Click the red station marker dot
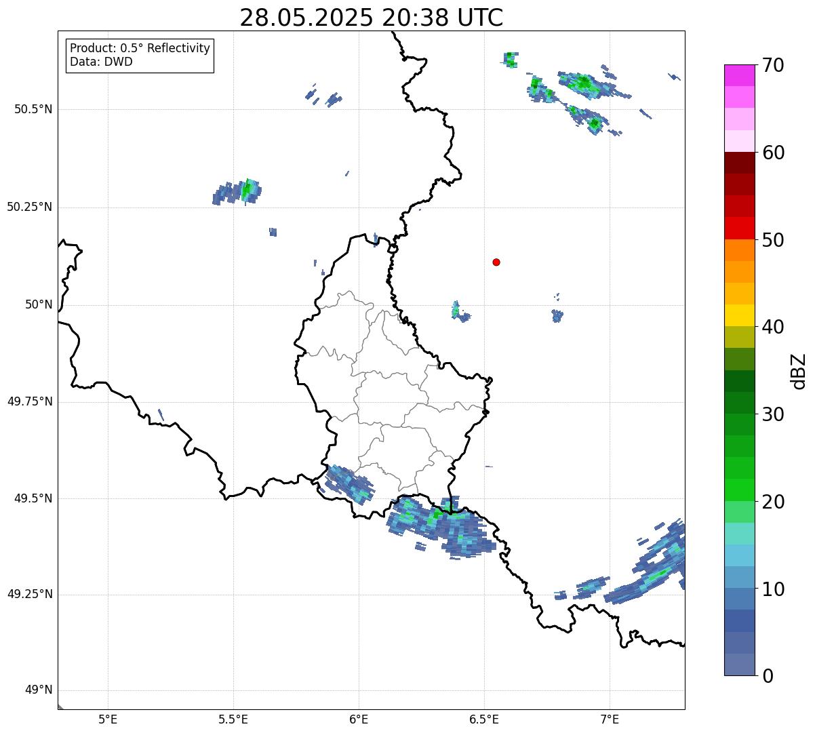 [x=496, y=262]
